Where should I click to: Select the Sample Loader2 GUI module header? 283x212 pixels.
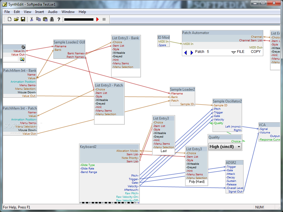click(69, 42)
